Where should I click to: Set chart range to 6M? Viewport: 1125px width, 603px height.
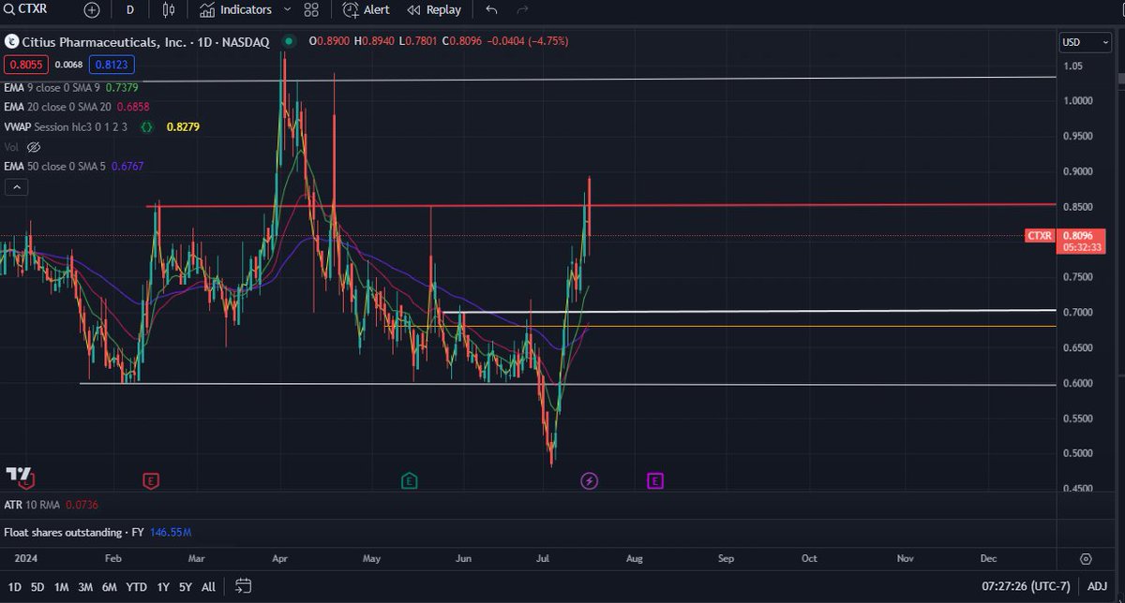(x=110, y=587)
